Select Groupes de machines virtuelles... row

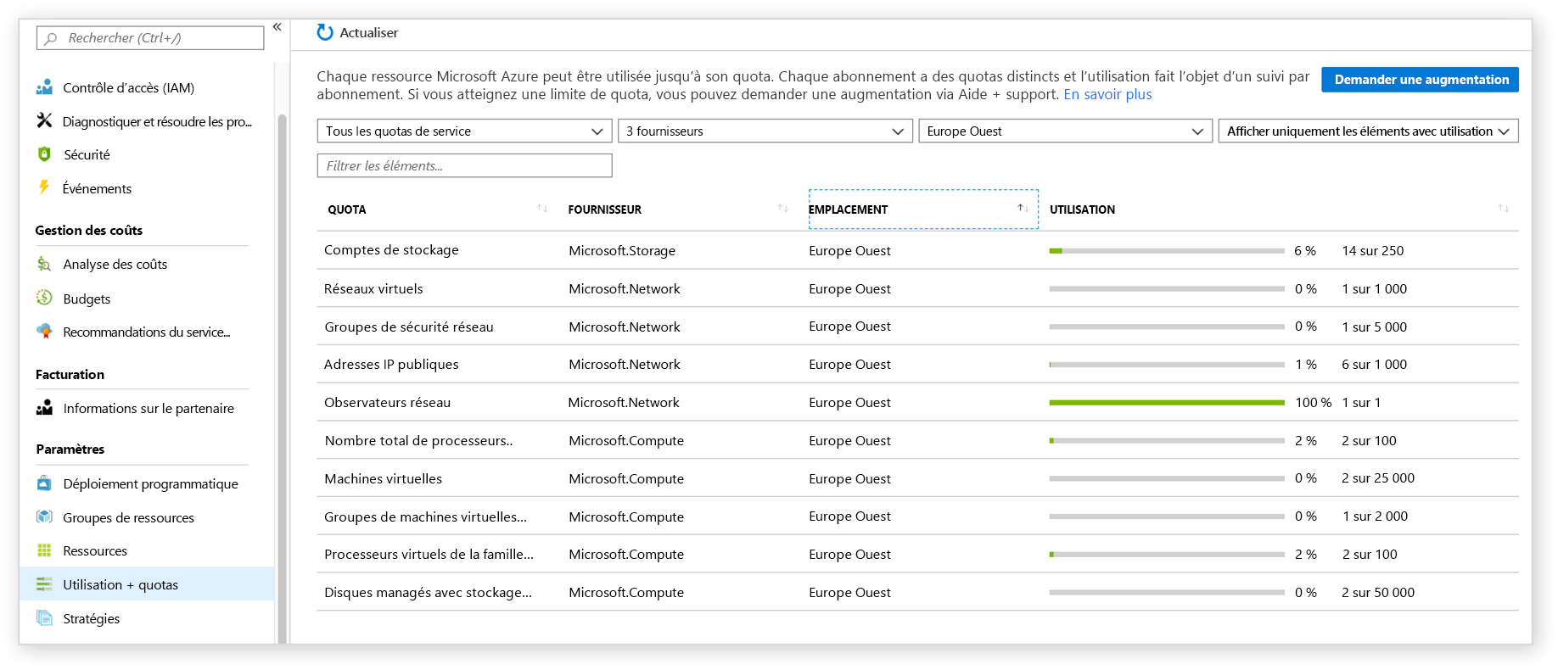[x=917, y=516]
